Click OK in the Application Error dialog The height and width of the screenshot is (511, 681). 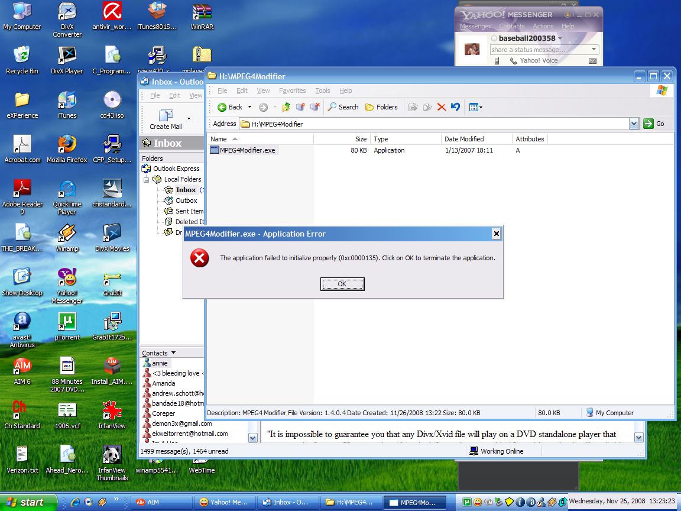pos(342,284)
